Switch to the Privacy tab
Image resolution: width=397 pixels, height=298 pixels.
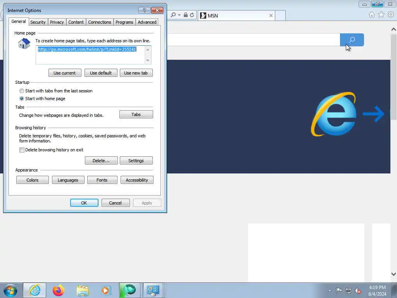57,22
